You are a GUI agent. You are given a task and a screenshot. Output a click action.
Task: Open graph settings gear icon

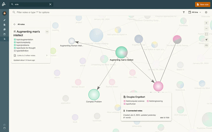coord(206,12)
